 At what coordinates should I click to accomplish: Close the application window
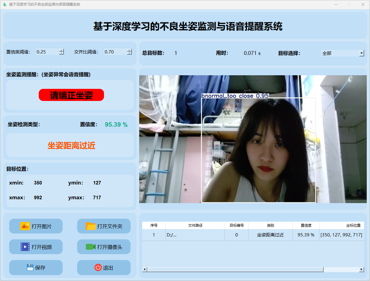(363, 4)
